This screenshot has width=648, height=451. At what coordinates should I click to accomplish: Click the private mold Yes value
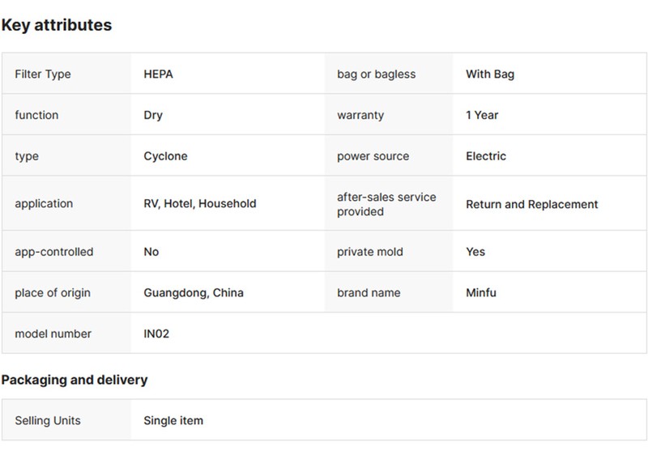(x=475, y=252)
